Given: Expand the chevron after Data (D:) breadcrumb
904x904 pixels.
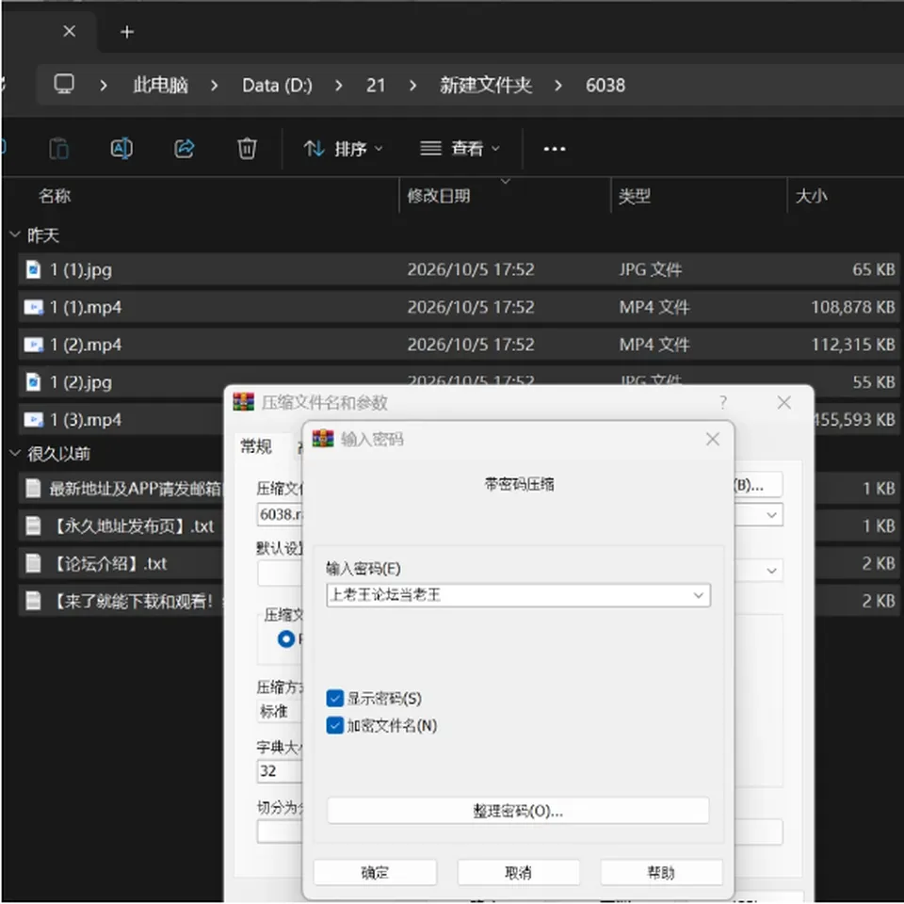Looking at the screenshot, I should tap(339, 86).
